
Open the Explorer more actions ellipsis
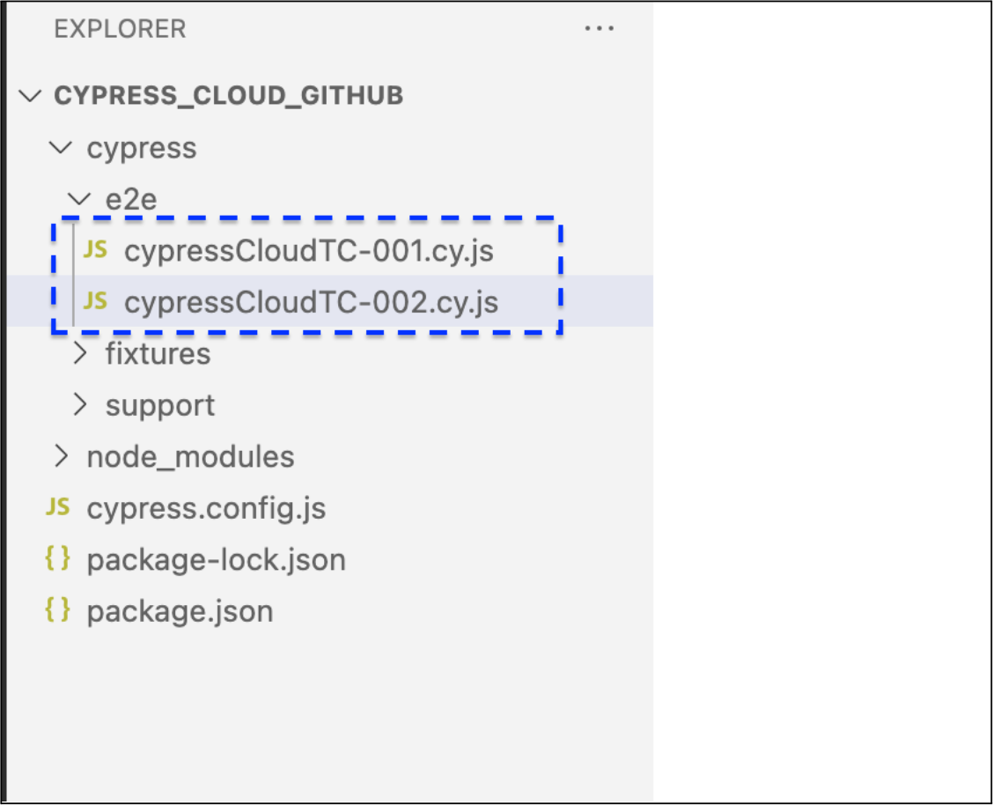[x=599, y=29]
